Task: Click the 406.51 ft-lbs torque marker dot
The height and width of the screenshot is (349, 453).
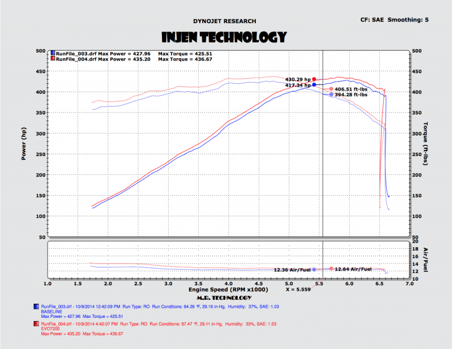Action: coord(331,89)
